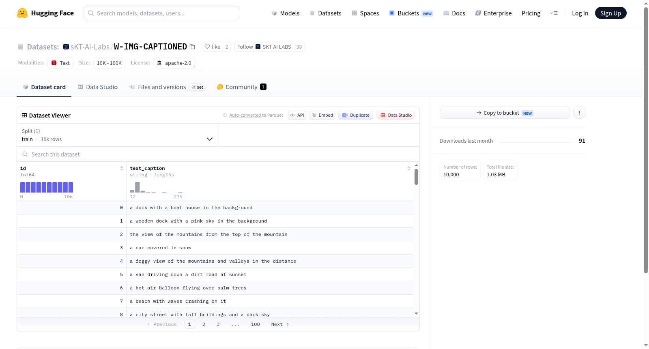Viewport: 649px width, 349px height.
Task: Open the Docs page
Action: pos(454,13)
